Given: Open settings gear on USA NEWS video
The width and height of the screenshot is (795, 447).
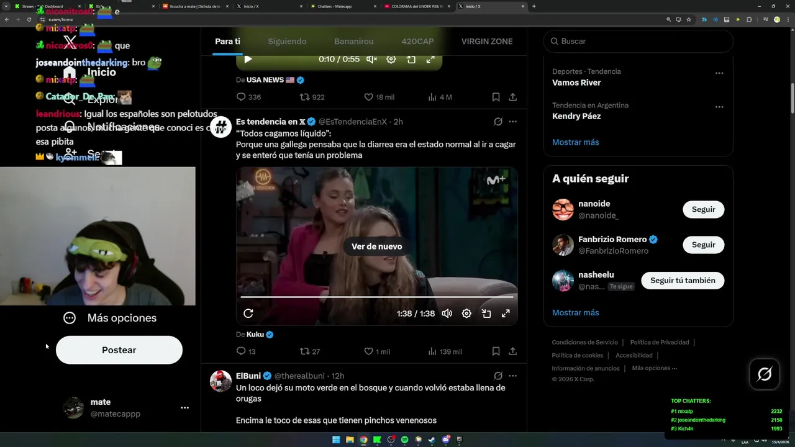Looking at the screenshot, I should tap(391, 59).
